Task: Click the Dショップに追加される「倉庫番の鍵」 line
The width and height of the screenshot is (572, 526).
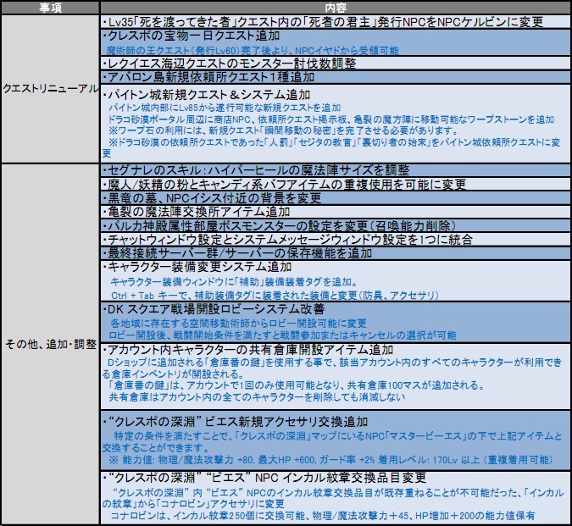Action: click(332, 368)
